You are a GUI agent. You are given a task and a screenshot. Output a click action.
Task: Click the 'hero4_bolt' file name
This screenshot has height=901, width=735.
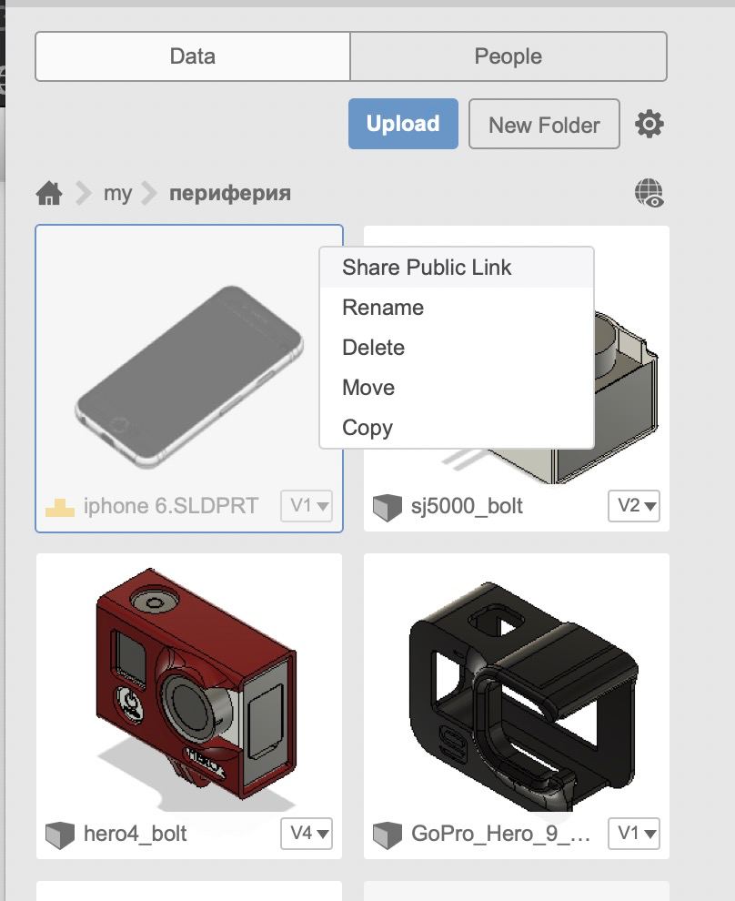[x=135, y=834]
